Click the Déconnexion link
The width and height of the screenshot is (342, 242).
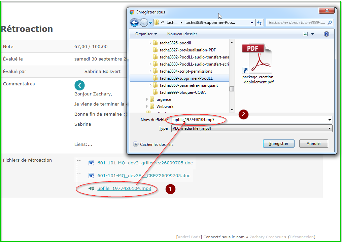coord(302,237)
